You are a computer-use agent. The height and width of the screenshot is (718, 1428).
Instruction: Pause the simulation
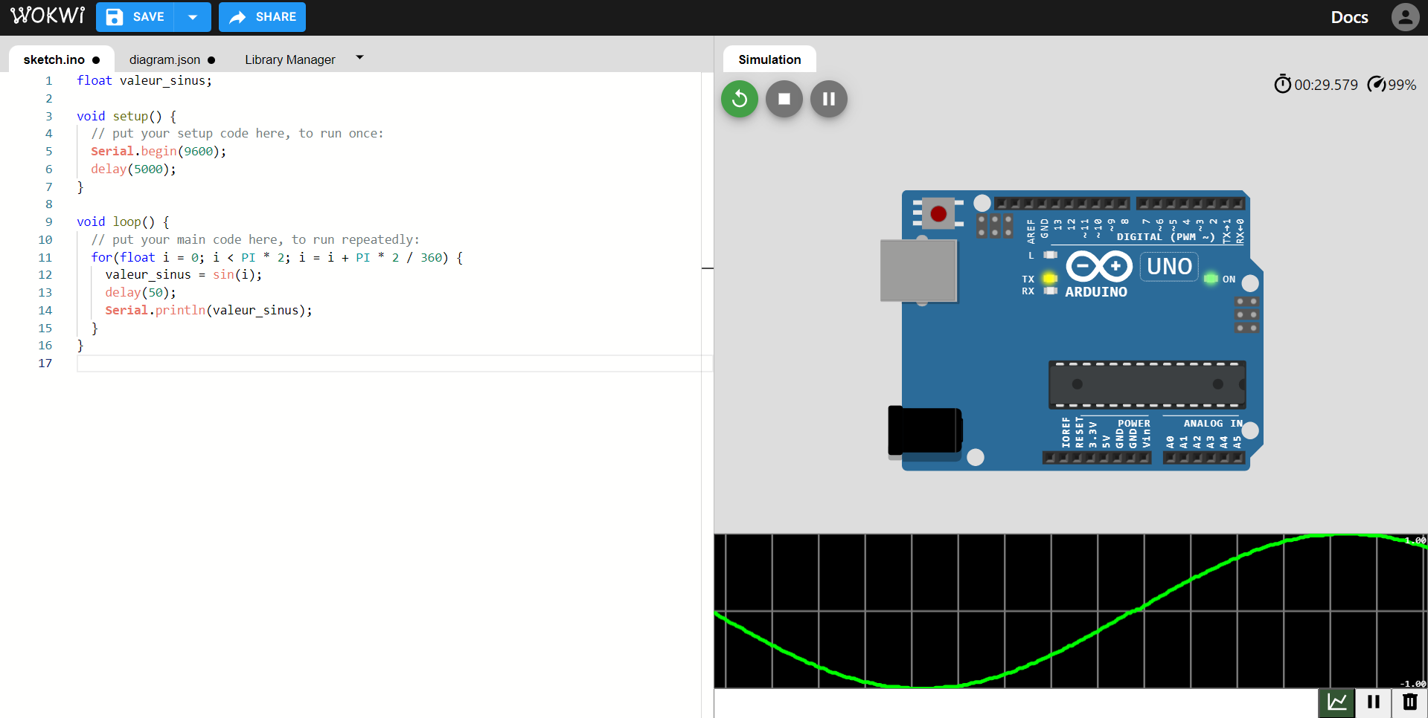click(829, 99)
